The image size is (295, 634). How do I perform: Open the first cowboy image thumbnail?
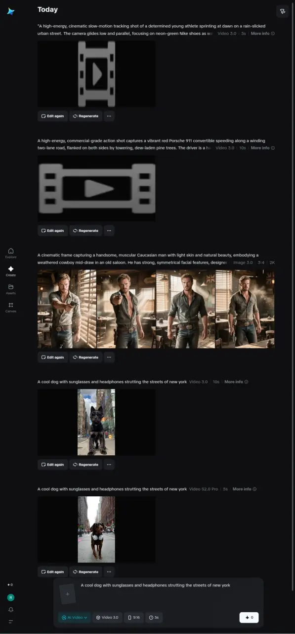pyautogui.click(x=67, y=309)
